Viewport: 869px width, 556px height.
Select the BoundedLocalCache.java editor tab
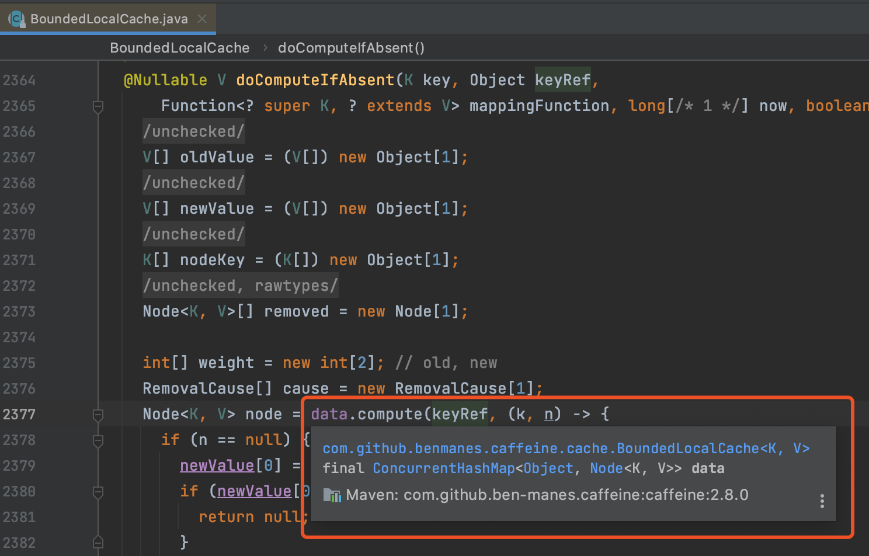point(108,18)
